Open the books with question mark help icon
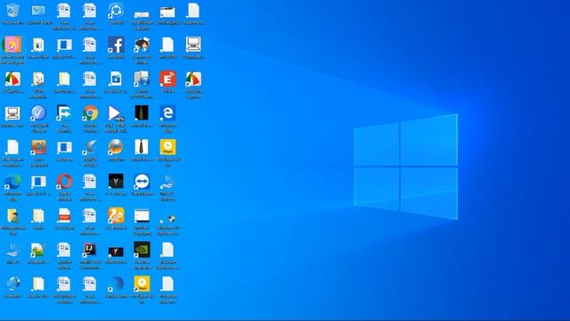The width and height of the screenshot is (570, 321). pos(142,79)
